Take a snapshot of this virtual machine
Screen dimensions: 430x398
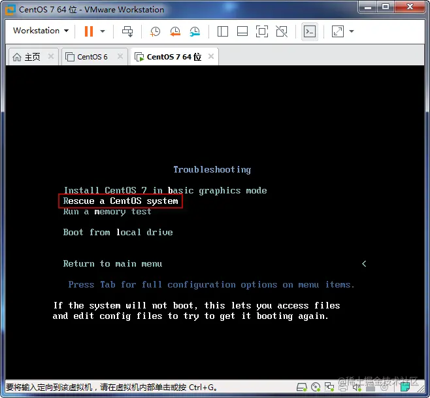pyautogui.click(x=155, y=31)
